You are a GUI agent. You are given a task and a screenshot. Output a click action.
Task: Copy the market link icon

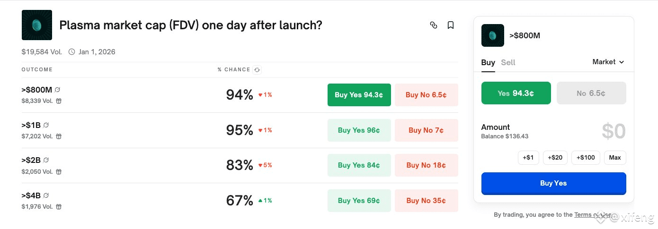[434, 25]
